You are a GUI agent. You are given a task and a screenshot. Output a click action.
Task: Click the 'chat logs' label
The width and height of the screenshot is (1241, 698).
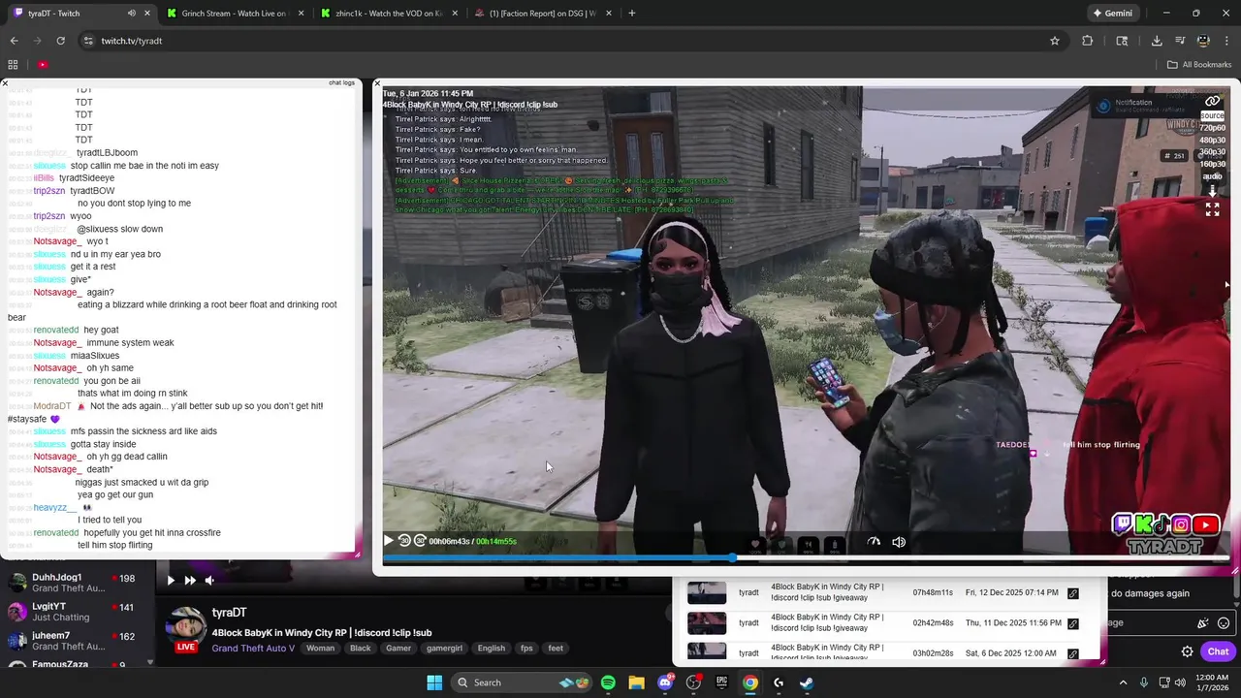tap(341, 82)
